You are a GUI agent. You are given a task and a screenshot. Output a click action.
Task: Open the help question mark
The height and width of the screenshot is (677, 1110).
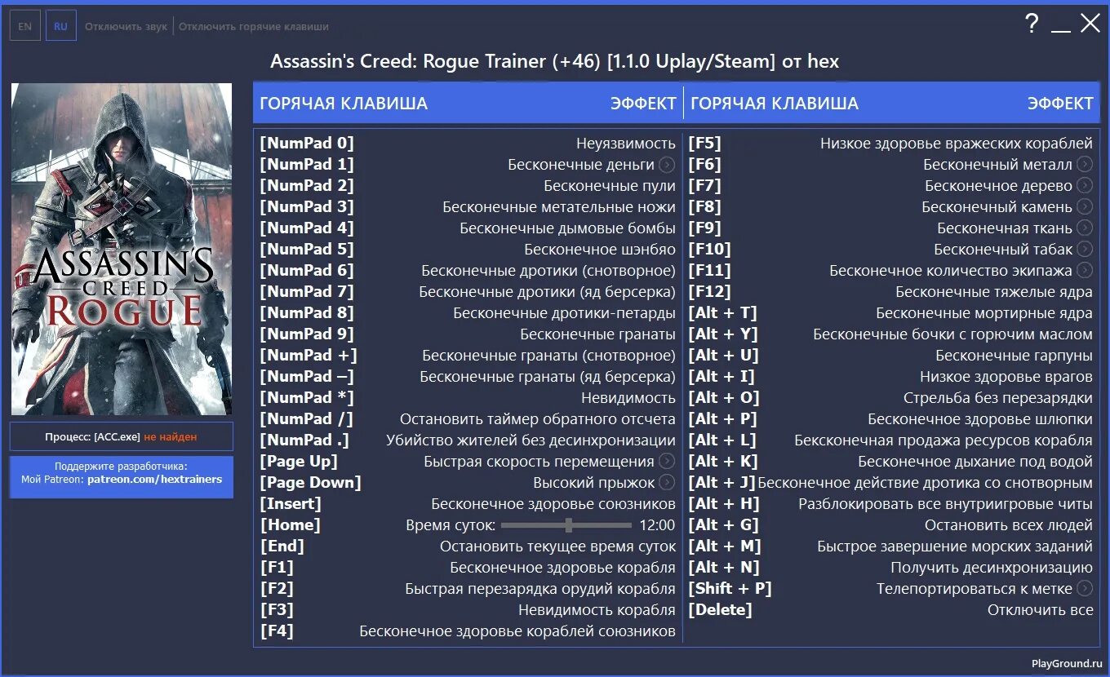(1032, 24)
